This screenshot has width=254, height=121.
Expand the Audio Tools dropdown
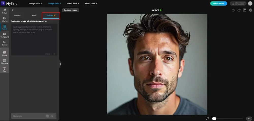(91, 4)
